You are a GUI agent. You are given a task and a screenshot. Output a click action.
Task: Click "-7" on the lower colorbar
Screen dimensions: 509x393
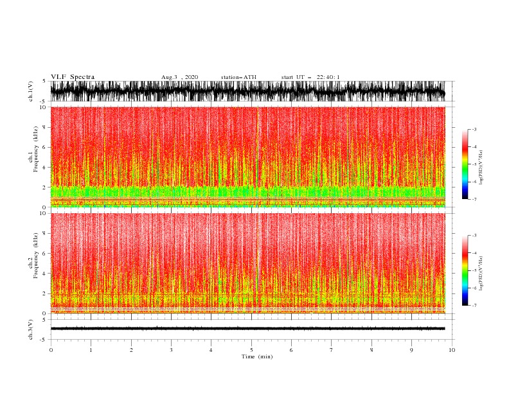point(474,306)
